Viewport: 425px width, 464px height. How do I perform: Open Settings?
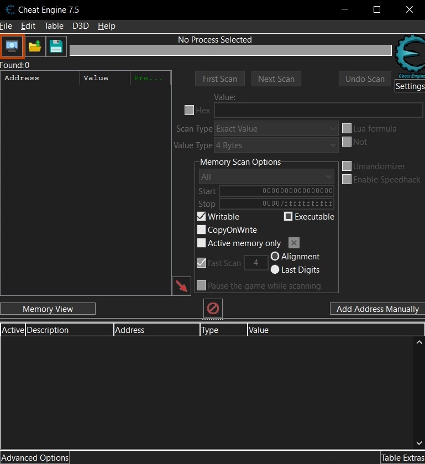pyautogui.click(x=410, y=86)
